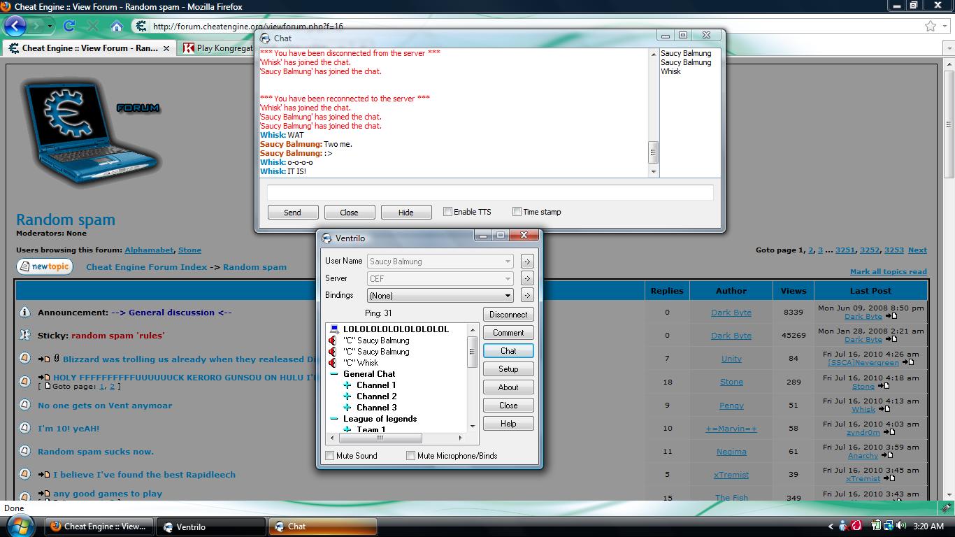Open the User Name dropdown in Ventrilo
The image size is (955, 537).
(508, 262)
